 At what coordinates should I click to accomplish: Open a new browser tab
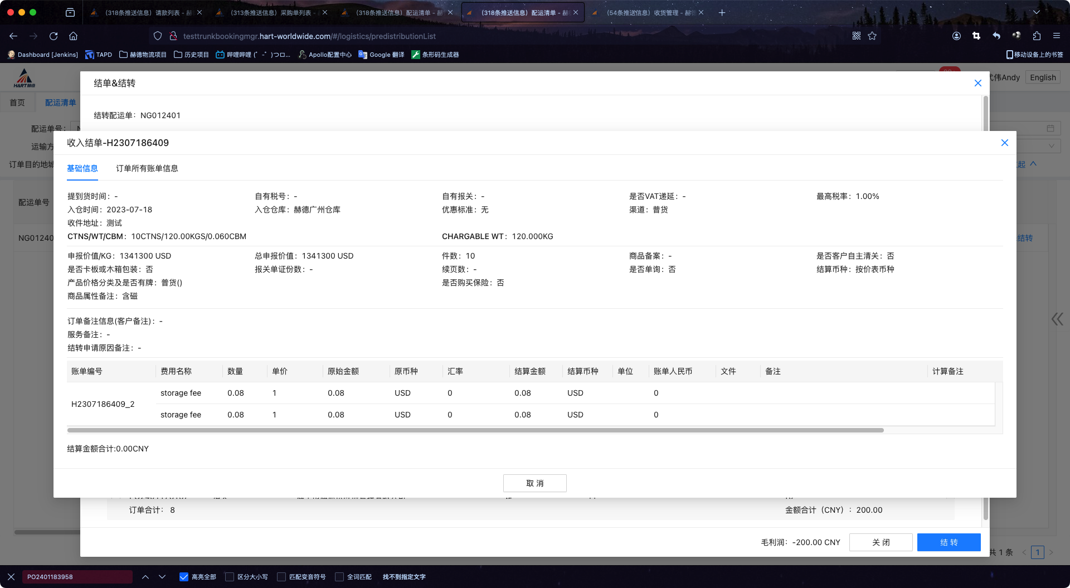(722, 12)
